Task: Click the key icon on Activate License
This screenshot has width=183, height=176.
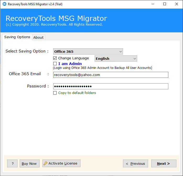Action: pyautogui.click(x=45, y=163)
